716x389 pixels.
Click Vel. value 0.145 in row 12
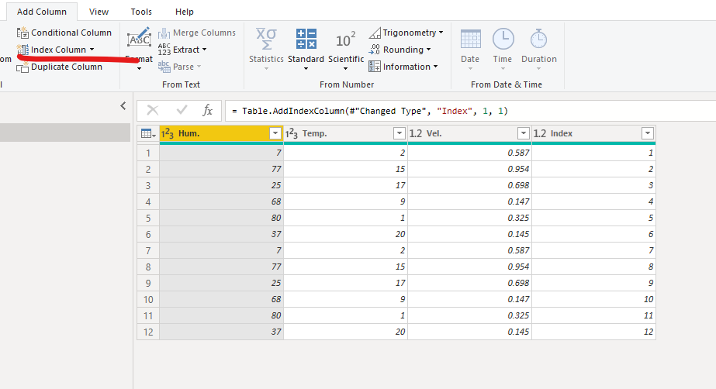coord(470,332)
